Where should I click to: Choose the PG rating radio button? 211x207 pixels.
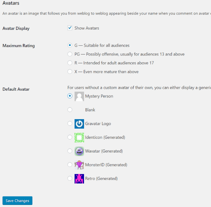pyautogui.click(x=70, y=54)
